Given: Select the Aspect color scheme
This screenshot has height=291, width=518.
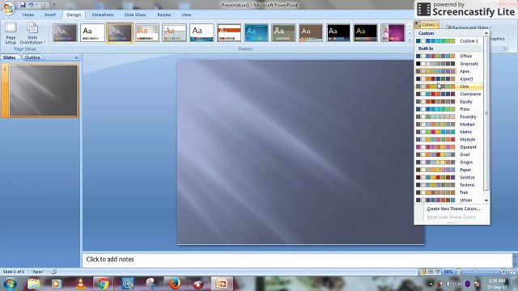Looking at the screenshot, I should pos(448,79).
